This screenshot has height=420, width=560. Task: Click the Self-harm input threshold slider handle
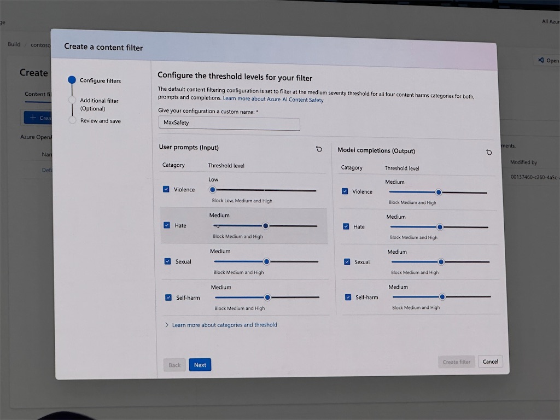(x=267, y=297)
